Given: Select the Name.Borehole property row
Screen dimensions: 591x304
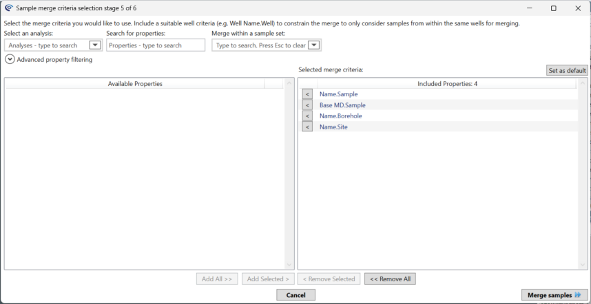Looking at the screenshot, I should click(340, 116).
